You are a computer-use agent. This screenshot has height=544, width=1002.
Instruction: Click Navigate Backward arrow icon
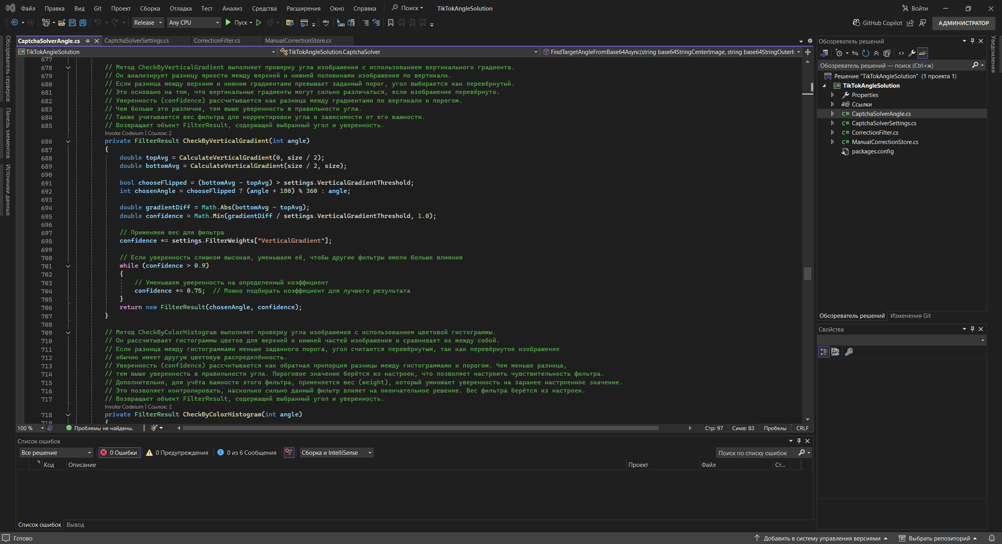(14, 23)
